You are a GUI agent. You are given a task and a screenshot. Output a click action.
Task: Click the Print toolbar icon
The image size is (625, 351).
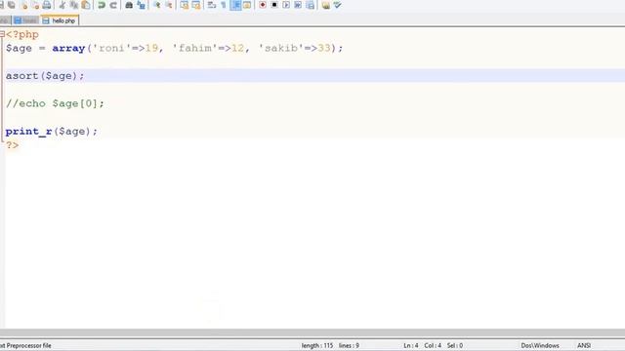pyautogui.click(x=47, y=5)
